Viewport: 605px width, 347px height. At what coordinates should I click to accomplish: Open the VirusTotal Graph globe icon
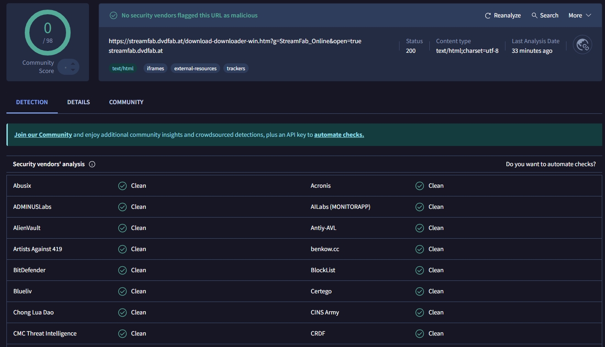tap(582, 44)
